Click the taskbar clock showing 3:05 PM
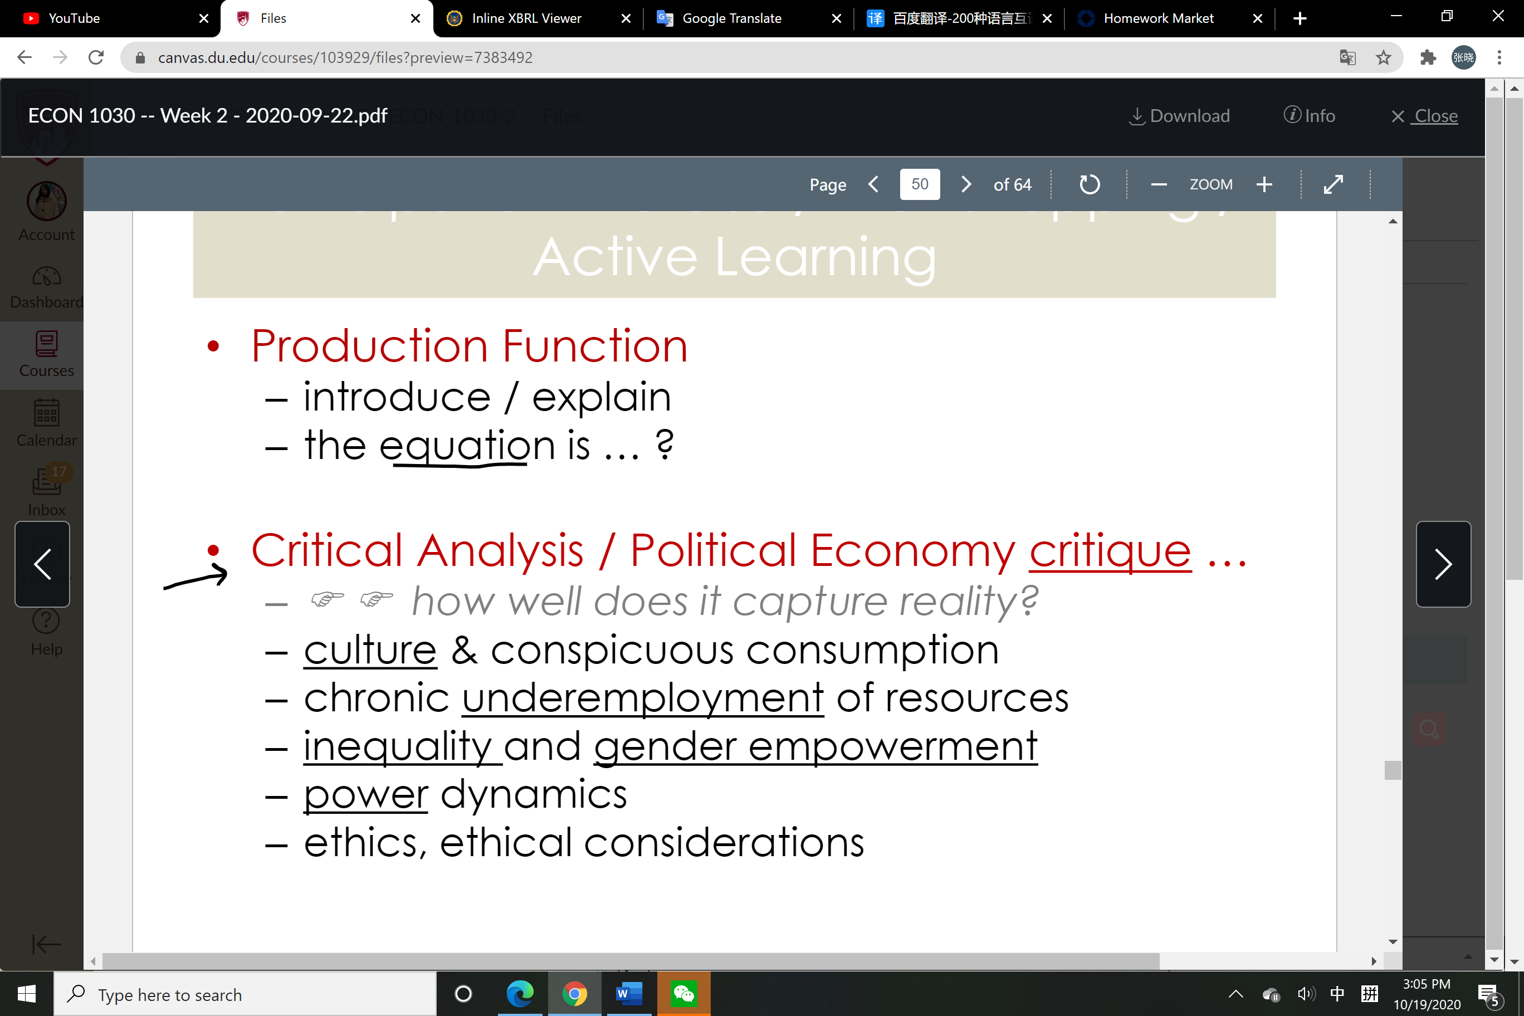 click(1426, 994)
